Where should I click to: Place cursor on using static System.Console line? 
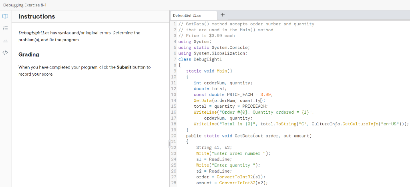point(214,48)
